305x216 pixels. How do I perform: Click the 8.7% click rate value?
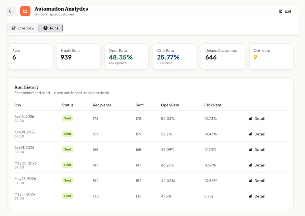coord(209,196)
